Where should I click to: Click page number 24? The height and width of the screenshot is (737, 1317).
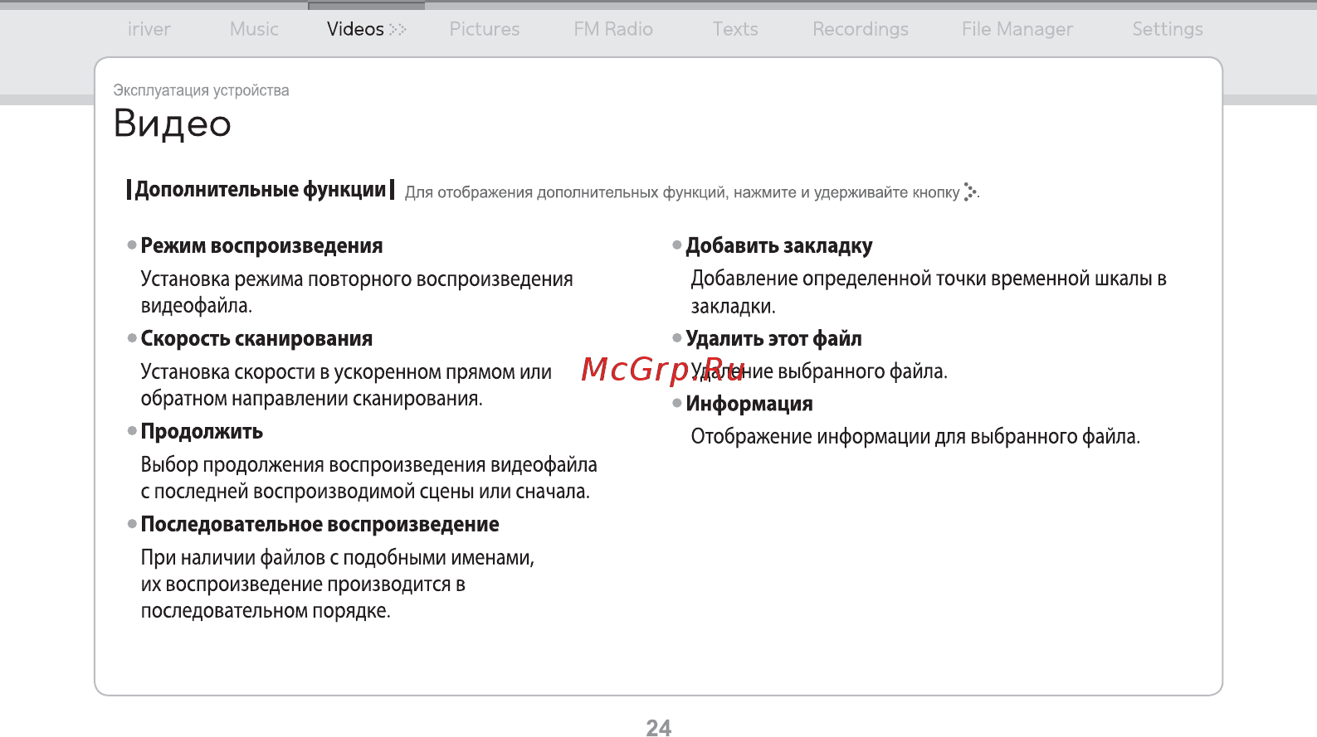(659, 727)
